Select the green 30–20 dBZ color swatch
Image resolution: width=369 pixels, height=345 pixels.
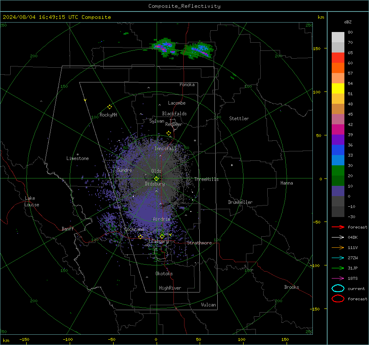click(x=338, y=171)
